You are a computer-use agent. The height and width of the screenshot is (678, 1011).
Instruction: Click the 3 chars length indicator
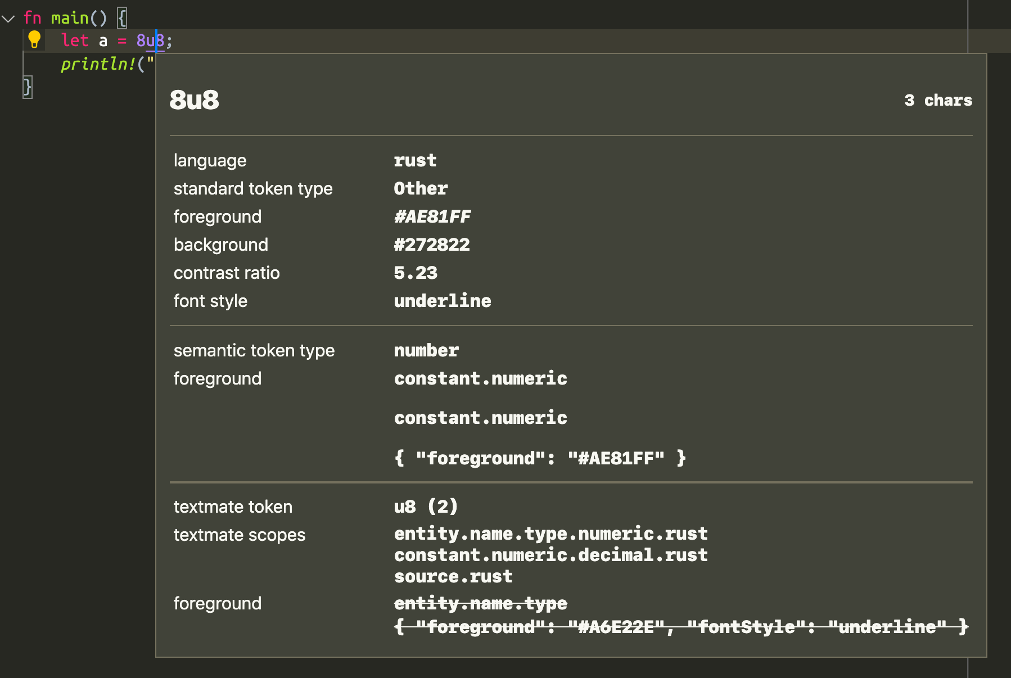click(x=938, y=100)
